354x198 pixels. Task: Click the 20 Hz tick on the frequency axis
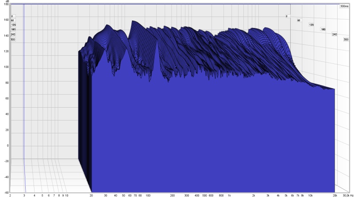(x=91, y=195)
